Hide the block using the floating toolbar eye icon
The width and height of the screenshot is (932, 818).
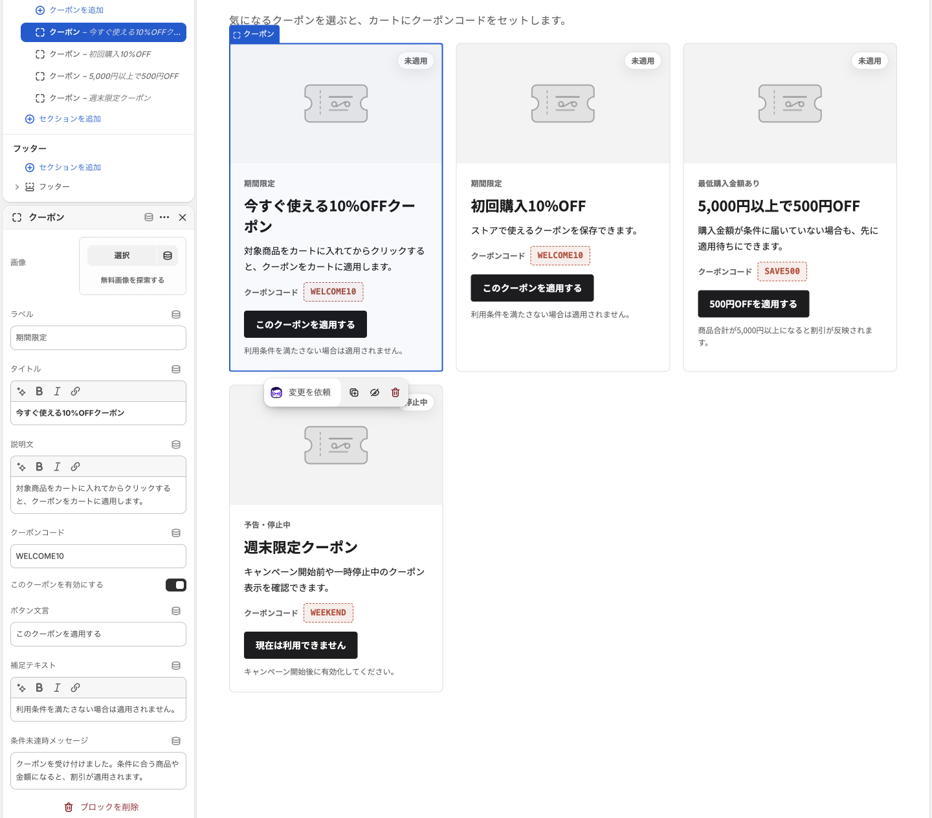(x=375, y=393)
